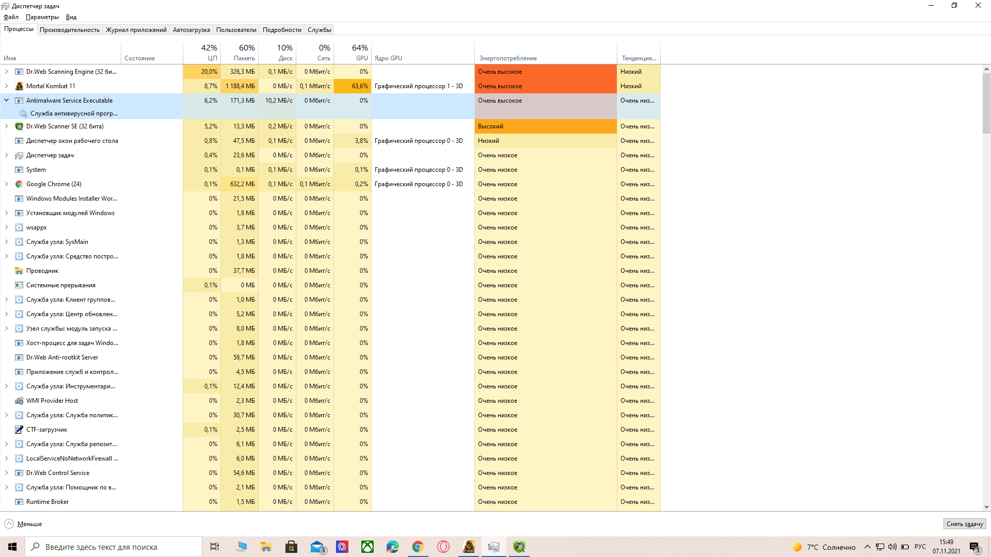This screenshot has height=557, width=991.
Task: Sort processes by ЦП column
Action: [x=202, y=53]
